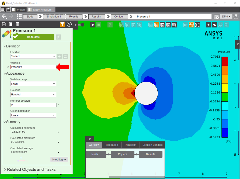The width and height of the screenshot is (240, 179).
Task: Click the add new object icon
Action: (x=4, y=24)
